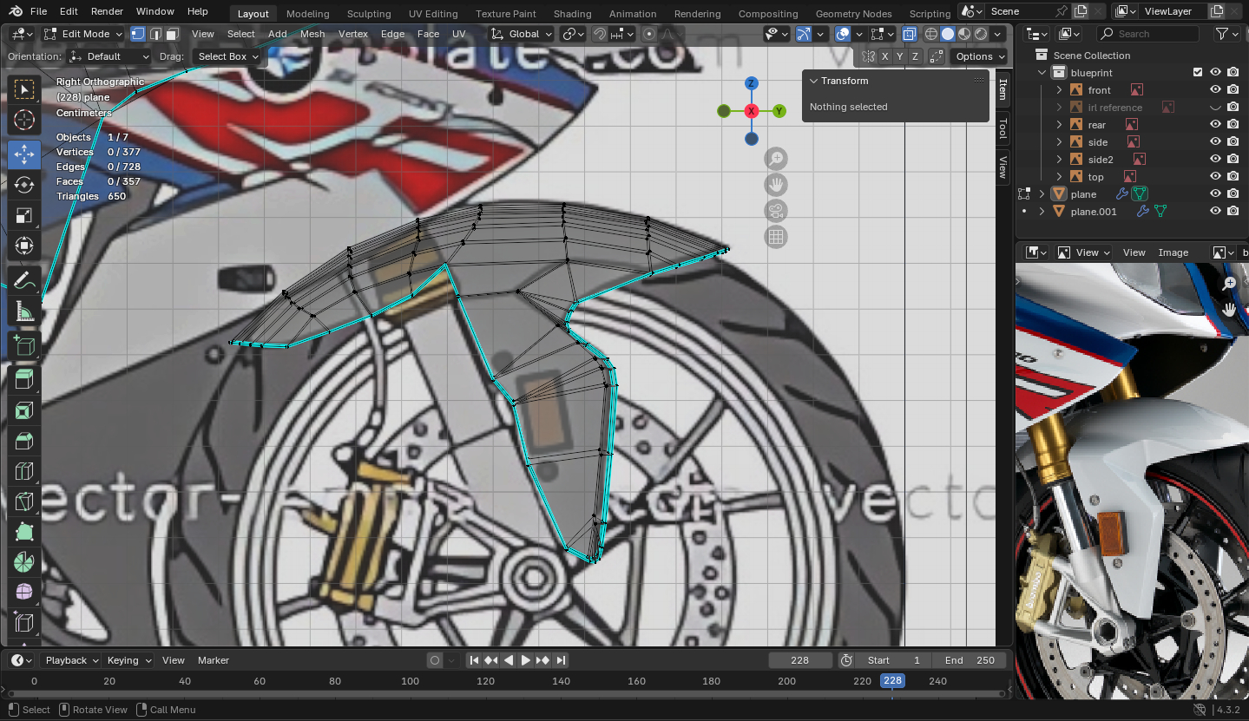The image size is (1249, 721).
Task: Activate the Annotate pencil tool
Action: (24, 280)
